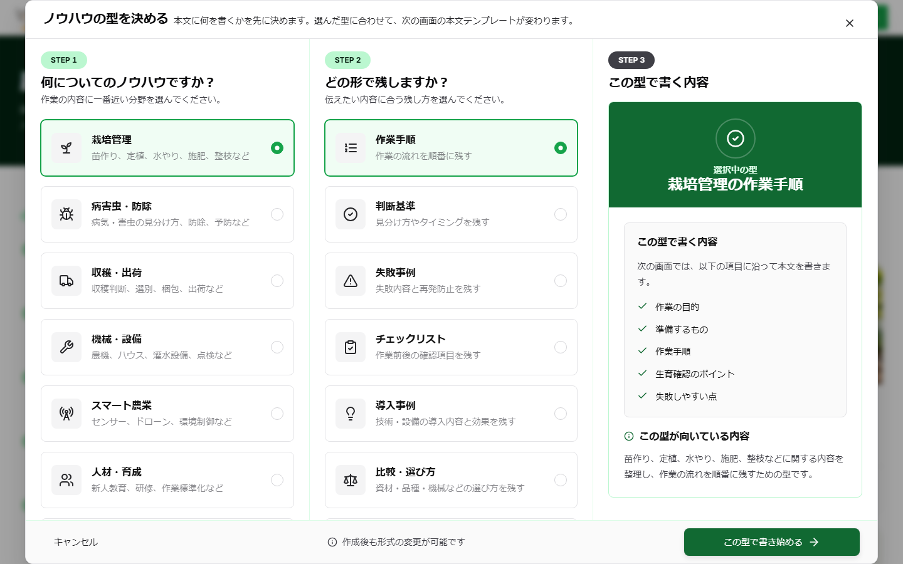Select the チェックリスト radio button

click(x=561, y=347)
